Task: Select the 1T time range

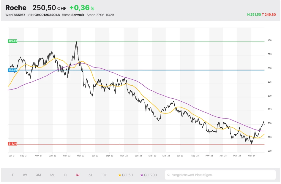Action: click(12, 175)
